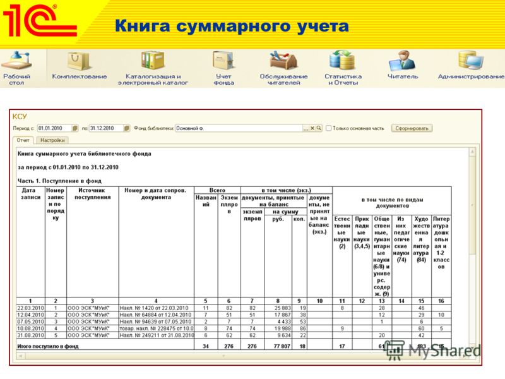Clear the Фонд библиотеки field
The width and height of the screenshot is (505, 379).
[312, 128]
